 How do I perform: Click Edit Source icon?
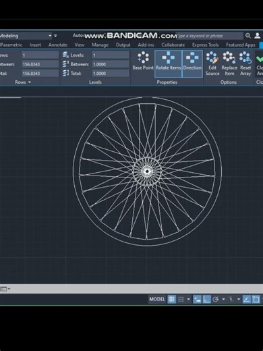point(212,57)
